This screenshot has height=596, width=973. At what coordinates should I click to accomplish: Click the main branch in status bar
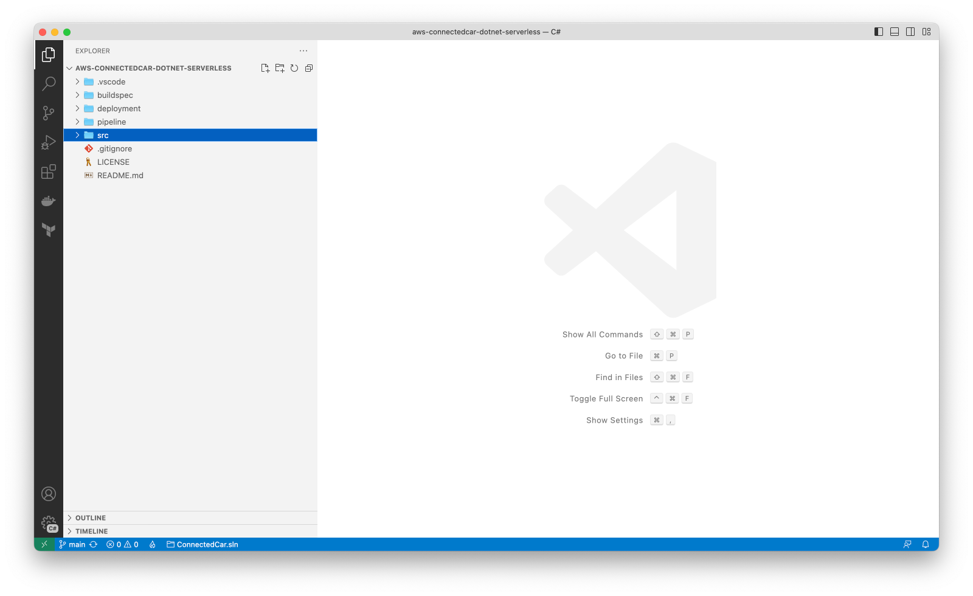72,544
